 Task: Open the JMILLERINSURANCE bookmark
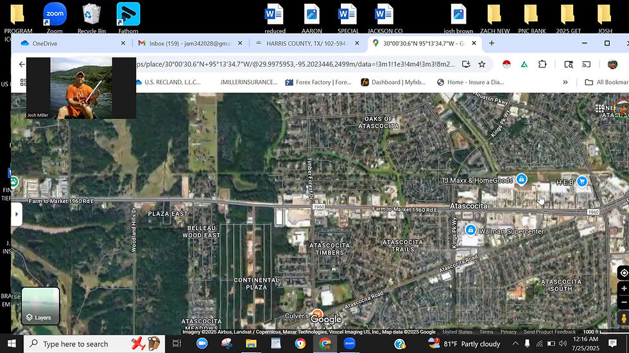click(249, 82)
